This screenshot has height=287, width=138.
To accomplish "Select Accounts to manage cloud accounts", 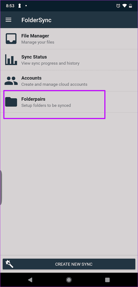I will (69, 81).
